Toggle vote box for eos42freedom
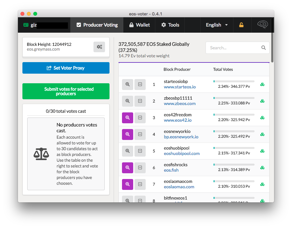The image size is (292, 228). [x=140, y=118]
